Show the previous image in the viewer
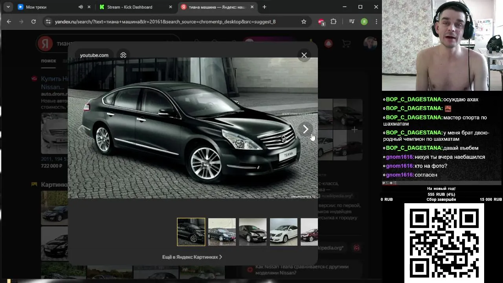The width and height of the screenshot is (503, 283). coord(81,129)
